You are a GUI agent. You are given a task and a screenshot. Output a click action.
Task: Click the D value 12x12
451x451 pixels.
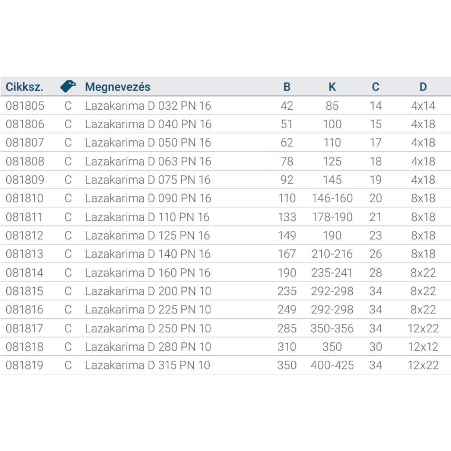coord(423,347)
